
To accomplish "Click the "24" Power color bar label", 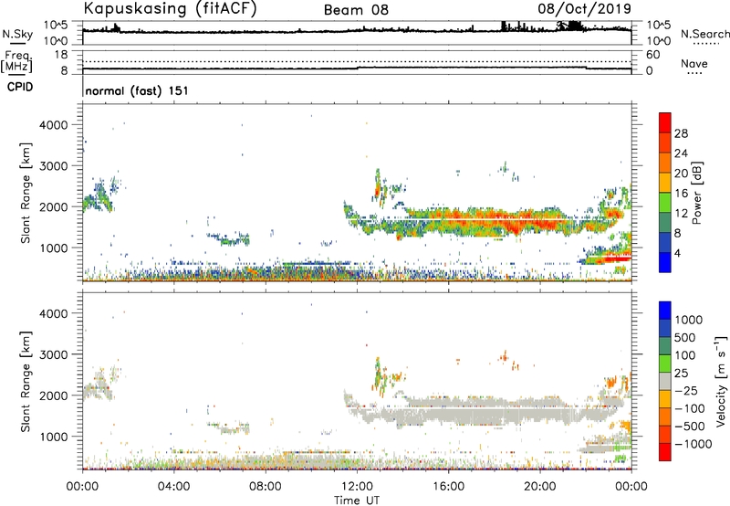I will click(681, 153).
